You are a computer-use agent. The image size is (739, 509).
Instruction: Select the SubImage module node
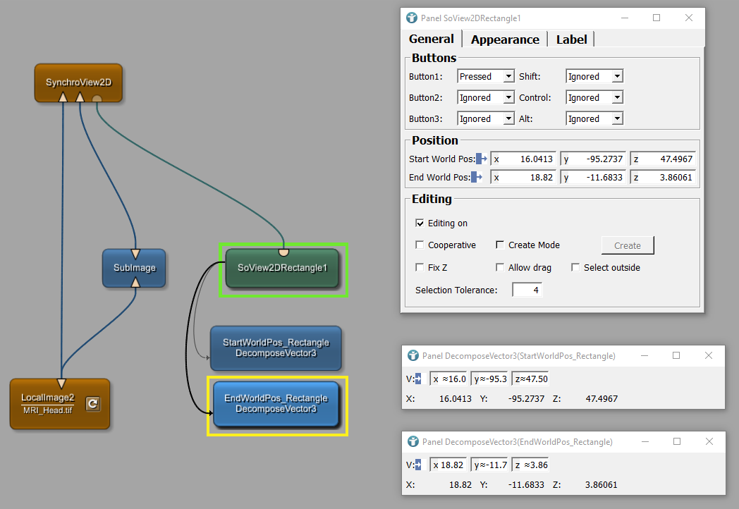pyautogui.click(x=134, y=268)
